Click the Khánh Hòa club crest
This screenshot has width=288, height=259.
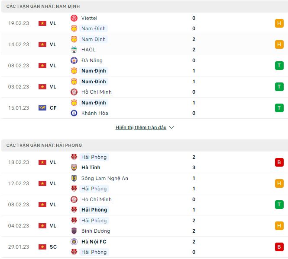click(74, 113)
